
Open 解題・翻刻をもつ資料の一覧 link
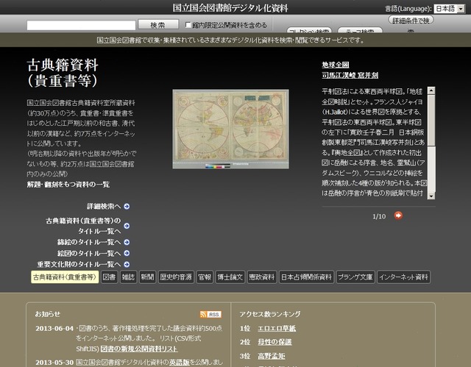[x=68, y=185]
